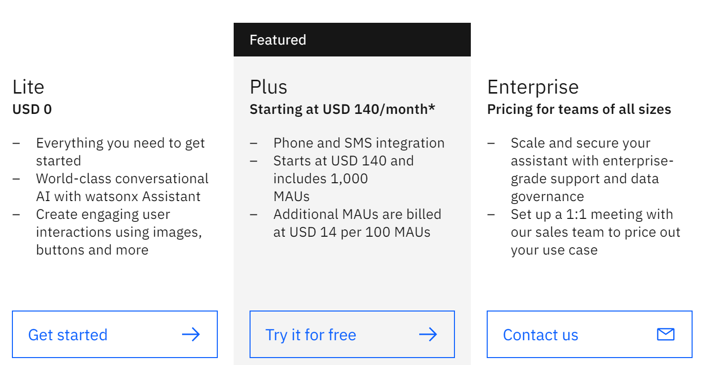Click the World-class conversational AI bullet
The image size is (704, 365).
tap(122, 188)
